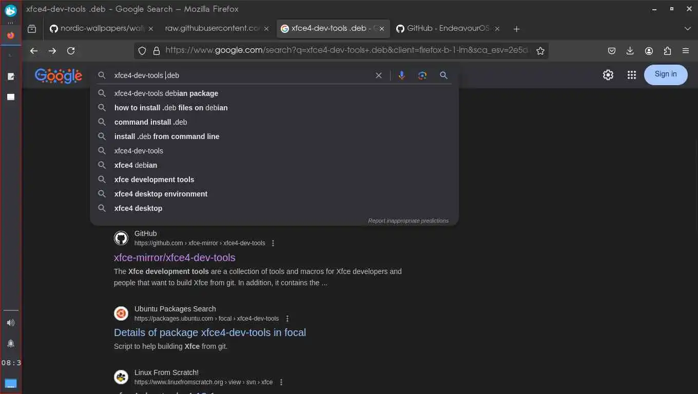Viewport: 698px width, 394px height.
Task: Switch to the raw.githubusercontent.com tab
Action: coord(213,29)
